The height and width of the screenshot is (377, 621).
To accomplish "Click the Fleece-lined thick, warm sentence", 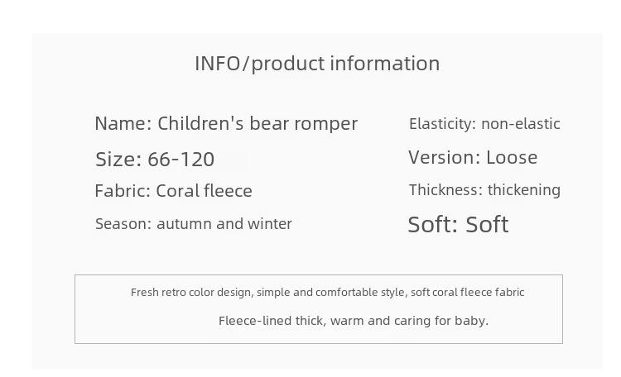I will pos(354,321).
